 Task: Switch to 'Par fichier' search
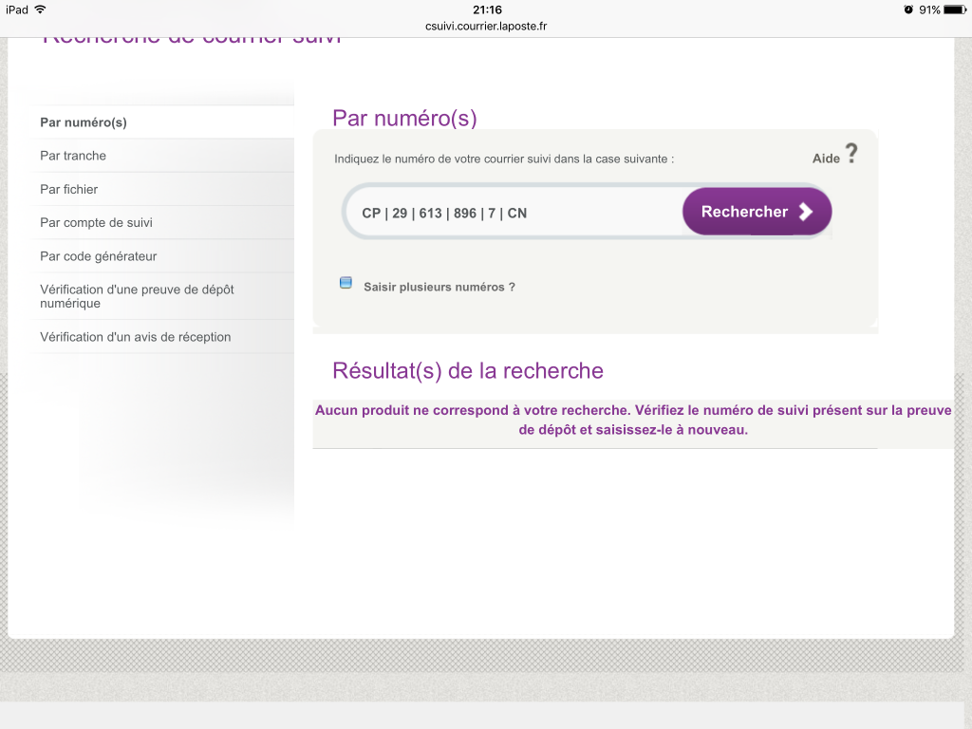tap(162, 189)
